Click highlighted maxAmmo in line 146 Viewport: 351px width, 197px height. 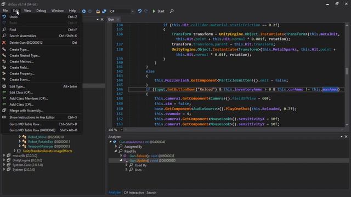tap(330, 89)
